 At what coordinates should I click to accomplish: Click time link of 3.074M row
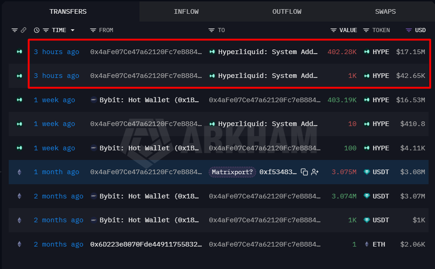[59, 196]
